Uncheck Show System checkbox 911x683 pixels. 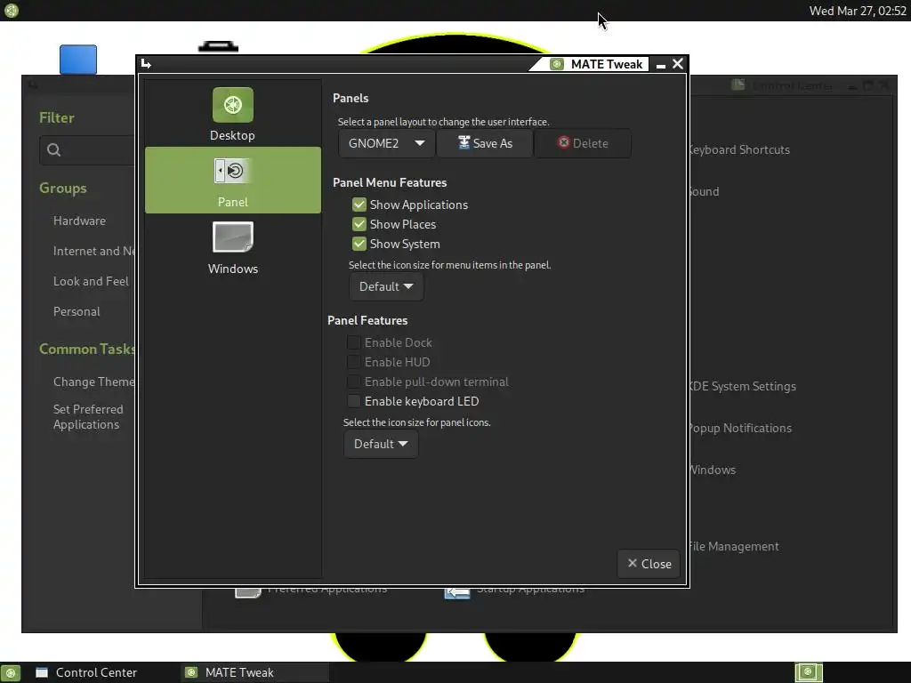(x=359, y=244)
